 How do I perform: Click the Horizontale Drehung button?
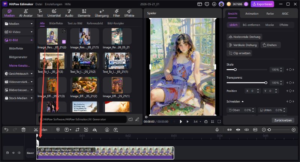point(244,37)
